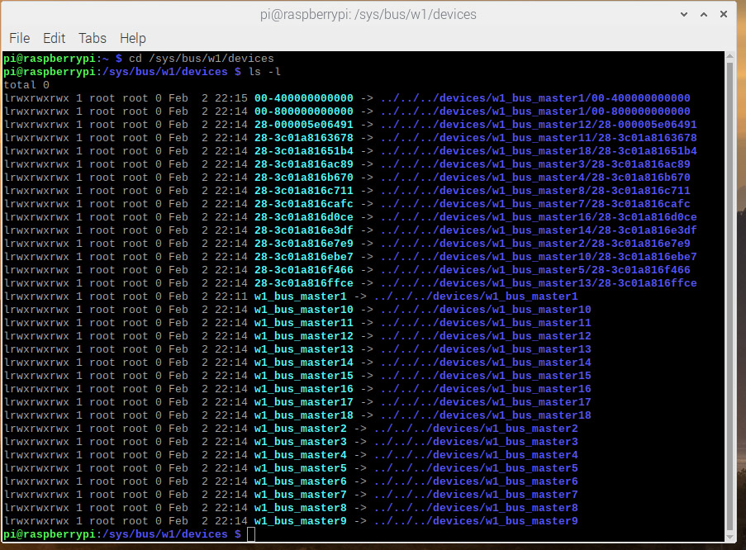Minimize the terminal window
Screen dimensions: 746x550
[x=685, y=14]
